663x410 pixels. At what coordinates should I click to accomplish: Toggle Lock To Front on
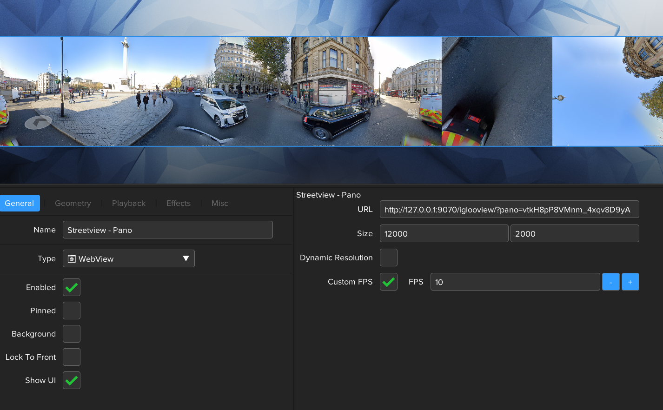click(71, 357)
